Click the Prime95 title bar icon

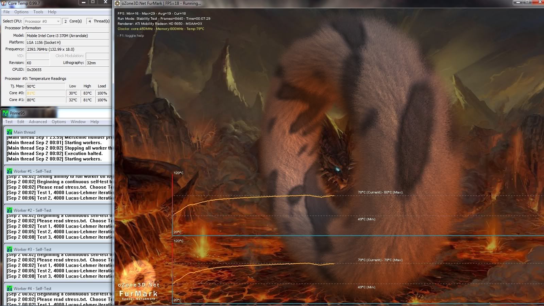coord(5,113)
